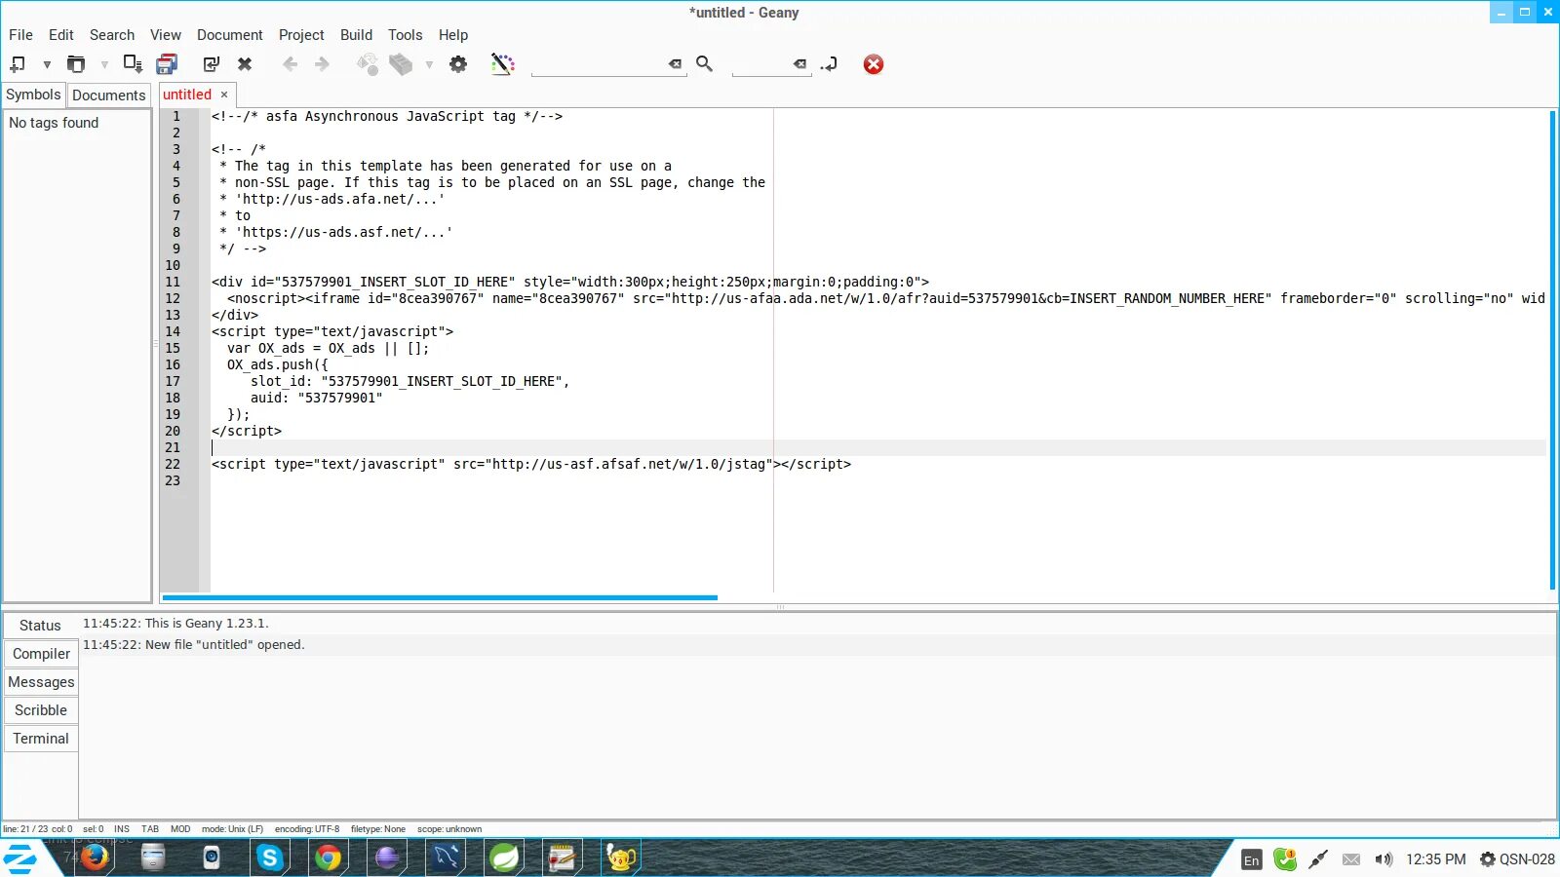1560x877 pixels.
Task: Click the 12:35 PM clock
Action: click(x=1435, y=859)
